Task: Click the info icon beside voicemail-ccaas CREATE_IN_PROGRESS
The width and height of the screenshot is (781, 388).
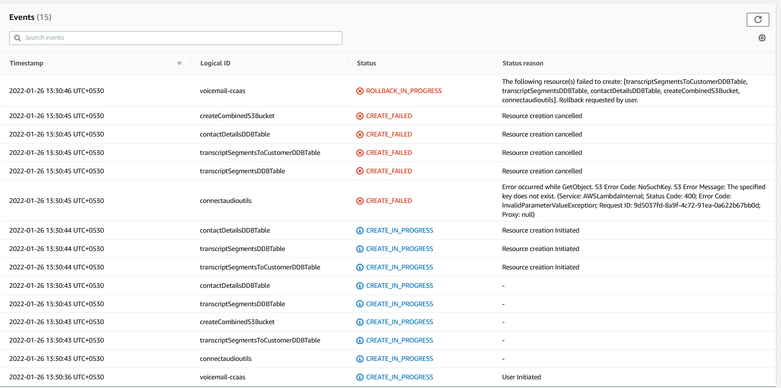Action: pyautogui.click(x=359, y=377)
